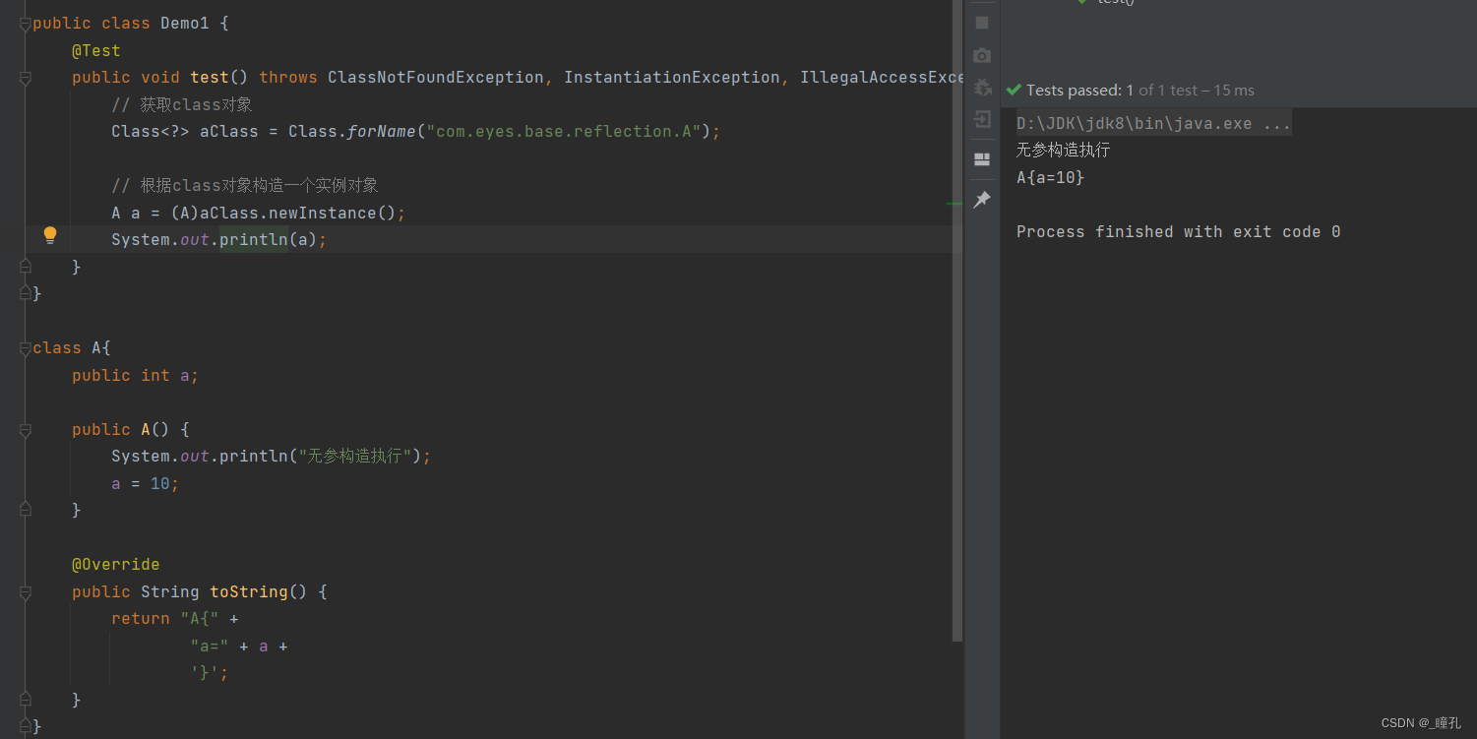Click the 'class A{' declaration

tap(72, 348)
